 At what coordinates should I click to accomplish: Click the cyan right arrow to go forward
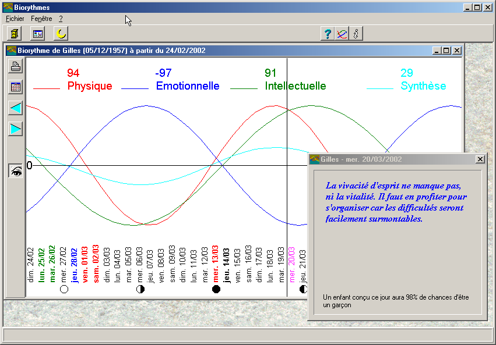[16, 129]
